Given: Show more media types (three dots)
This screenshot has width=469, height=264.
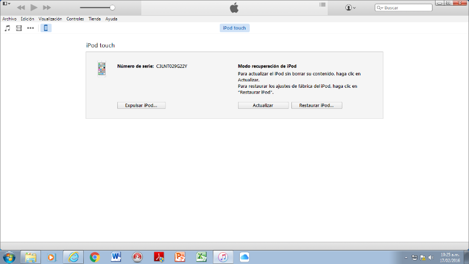Looking at the screenshot, I should pyautogui.click(x=30, y=28).
